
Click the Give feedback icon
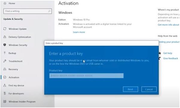click(x=159, y=58)
